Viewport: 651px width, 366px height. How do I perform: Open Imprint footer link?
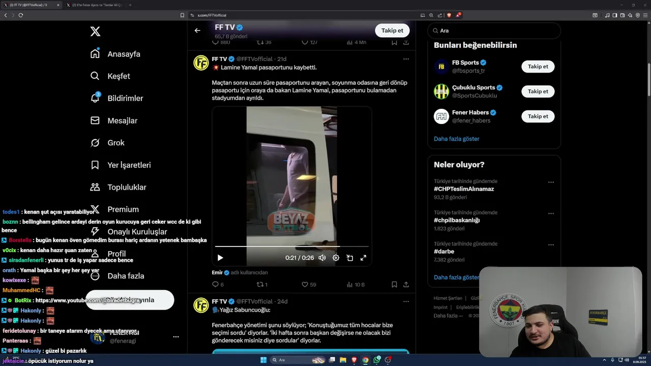coord(440,308)
